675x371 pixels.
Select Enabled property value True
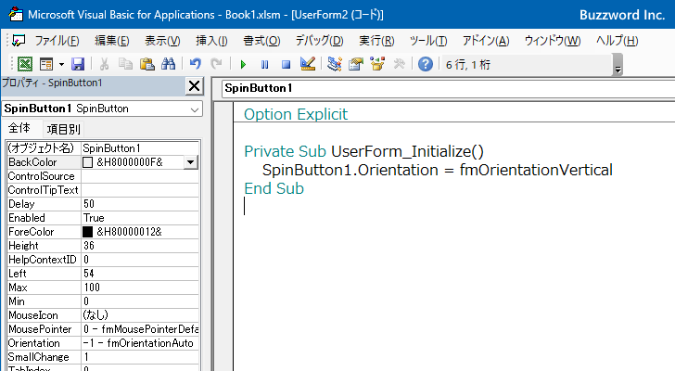click(x=140, y=218)
